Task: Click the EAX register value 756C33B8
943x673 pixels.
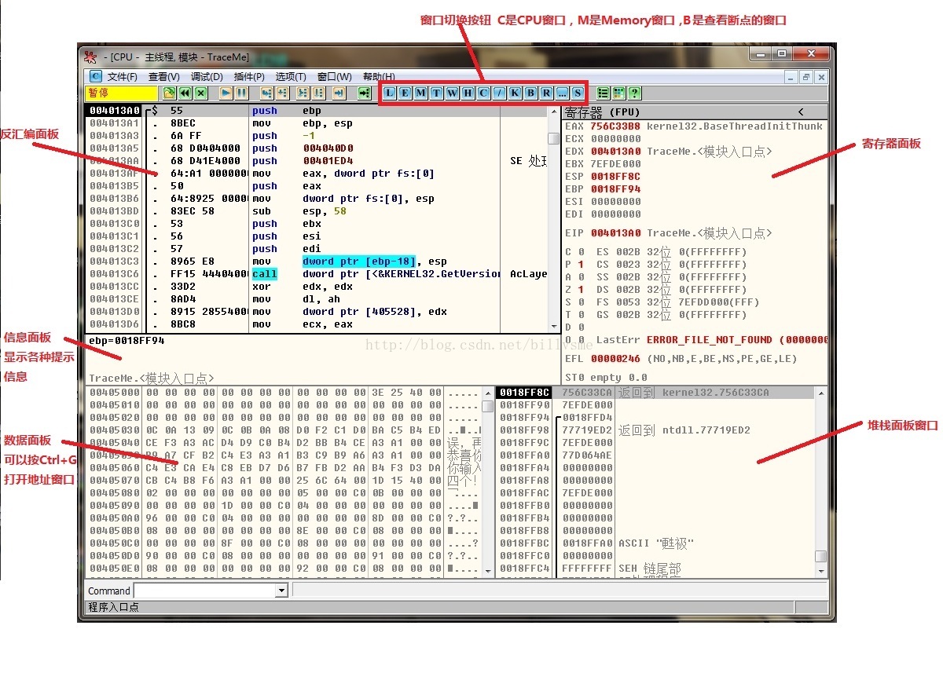Action: point(615,126)
